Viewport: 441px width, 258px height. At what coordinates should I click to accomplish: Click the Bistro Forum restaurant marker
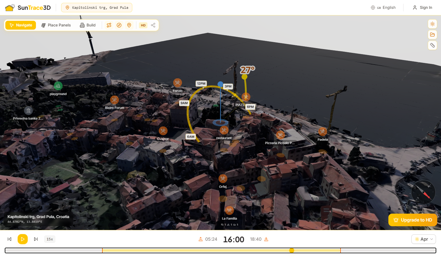coord(114,100)
